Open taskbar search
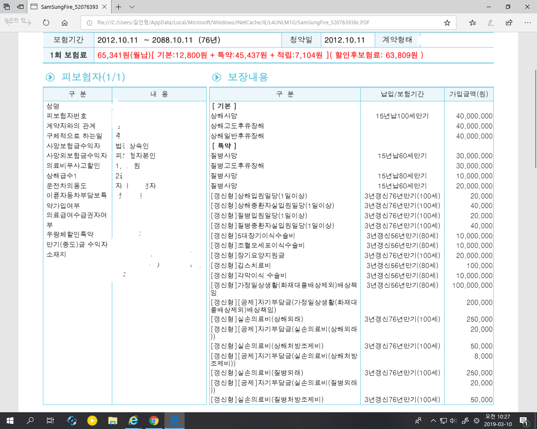This screenshot has width=537, height=429. (30, 421)
